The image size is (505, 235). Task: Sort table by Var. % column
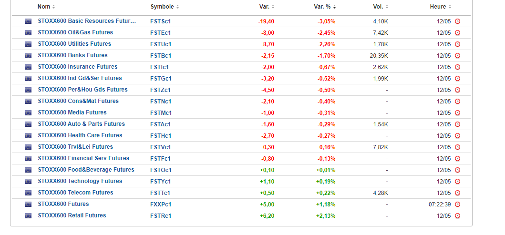click(x=324, y=7)
